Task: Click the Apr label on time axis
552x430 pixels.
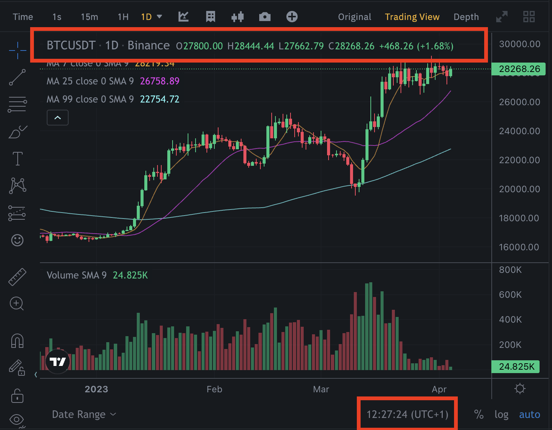Action: pos(439,389)
